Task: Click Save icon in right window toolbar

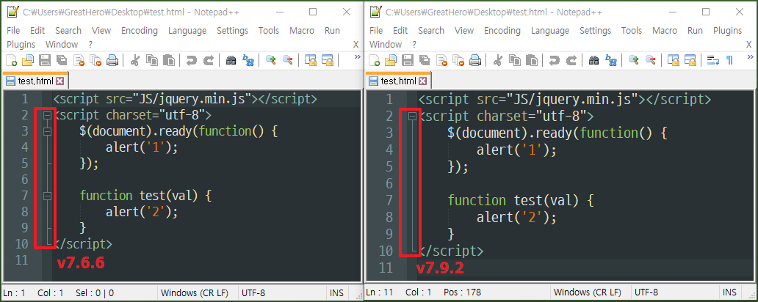Action: click(x=408, y=60)
